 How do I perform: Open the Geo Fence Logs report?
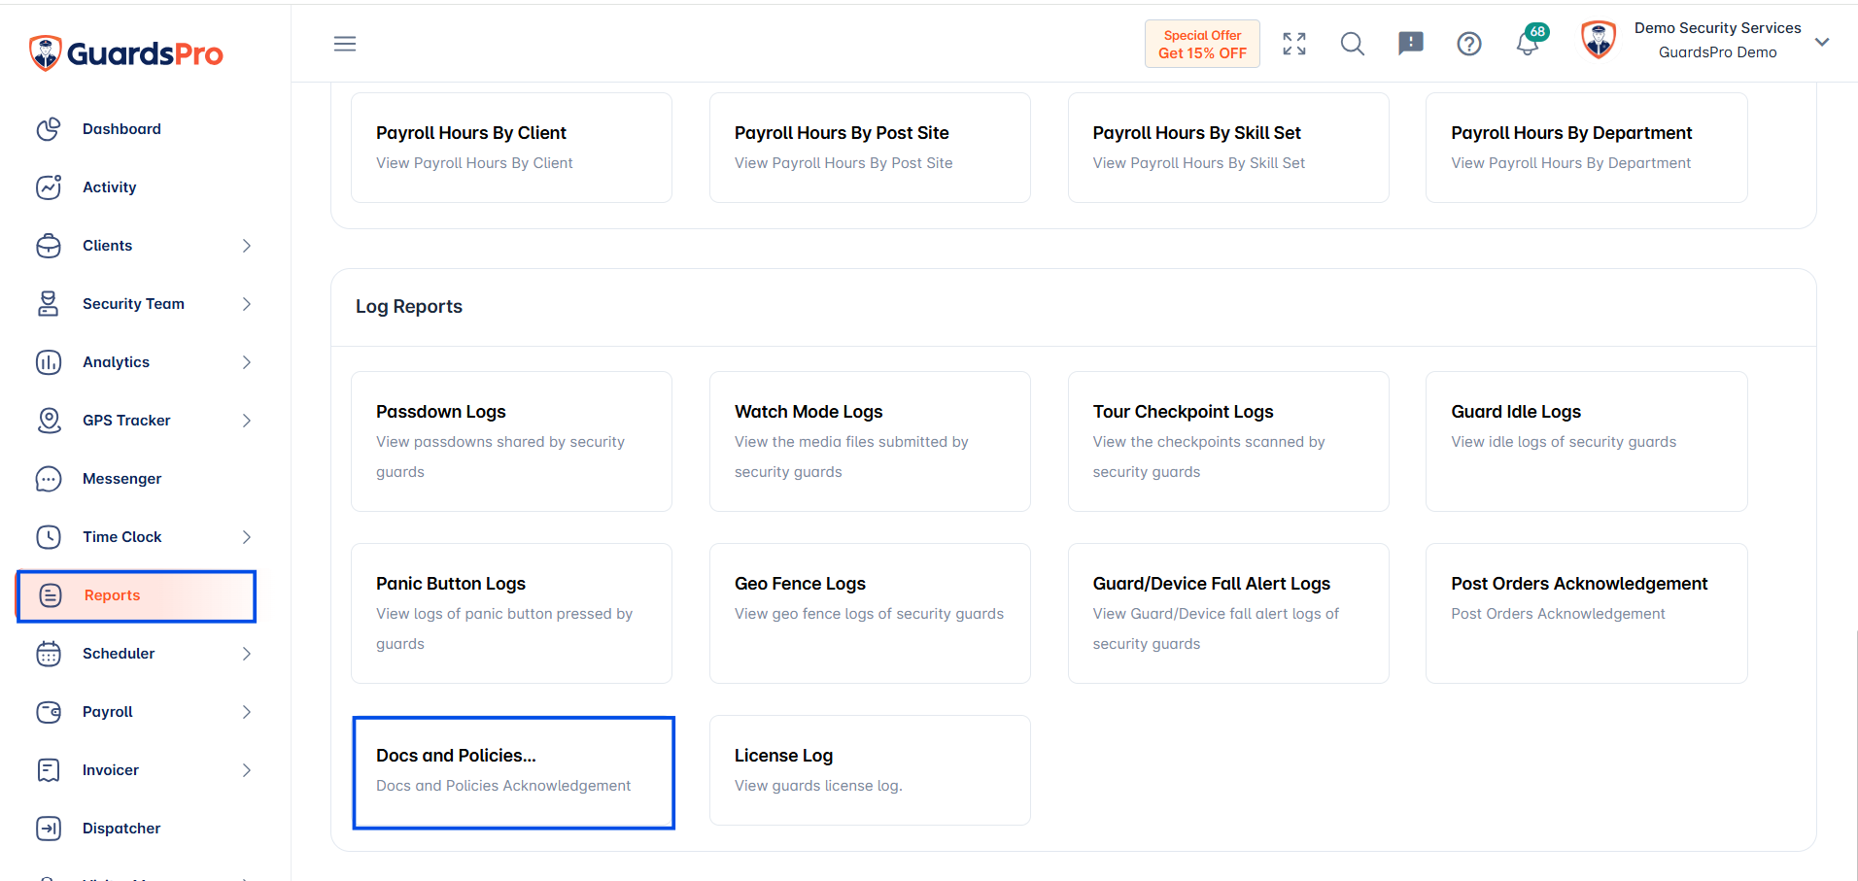coord(870,613)
